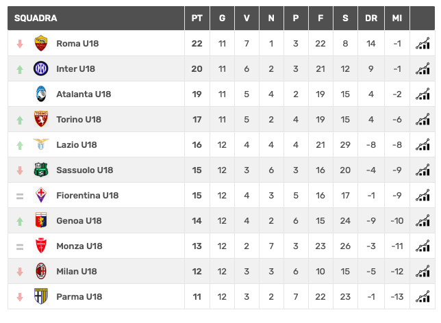Screen dimensions: 441x323
Task: Click the Torino U18 club crest
Action: (41, 119)
